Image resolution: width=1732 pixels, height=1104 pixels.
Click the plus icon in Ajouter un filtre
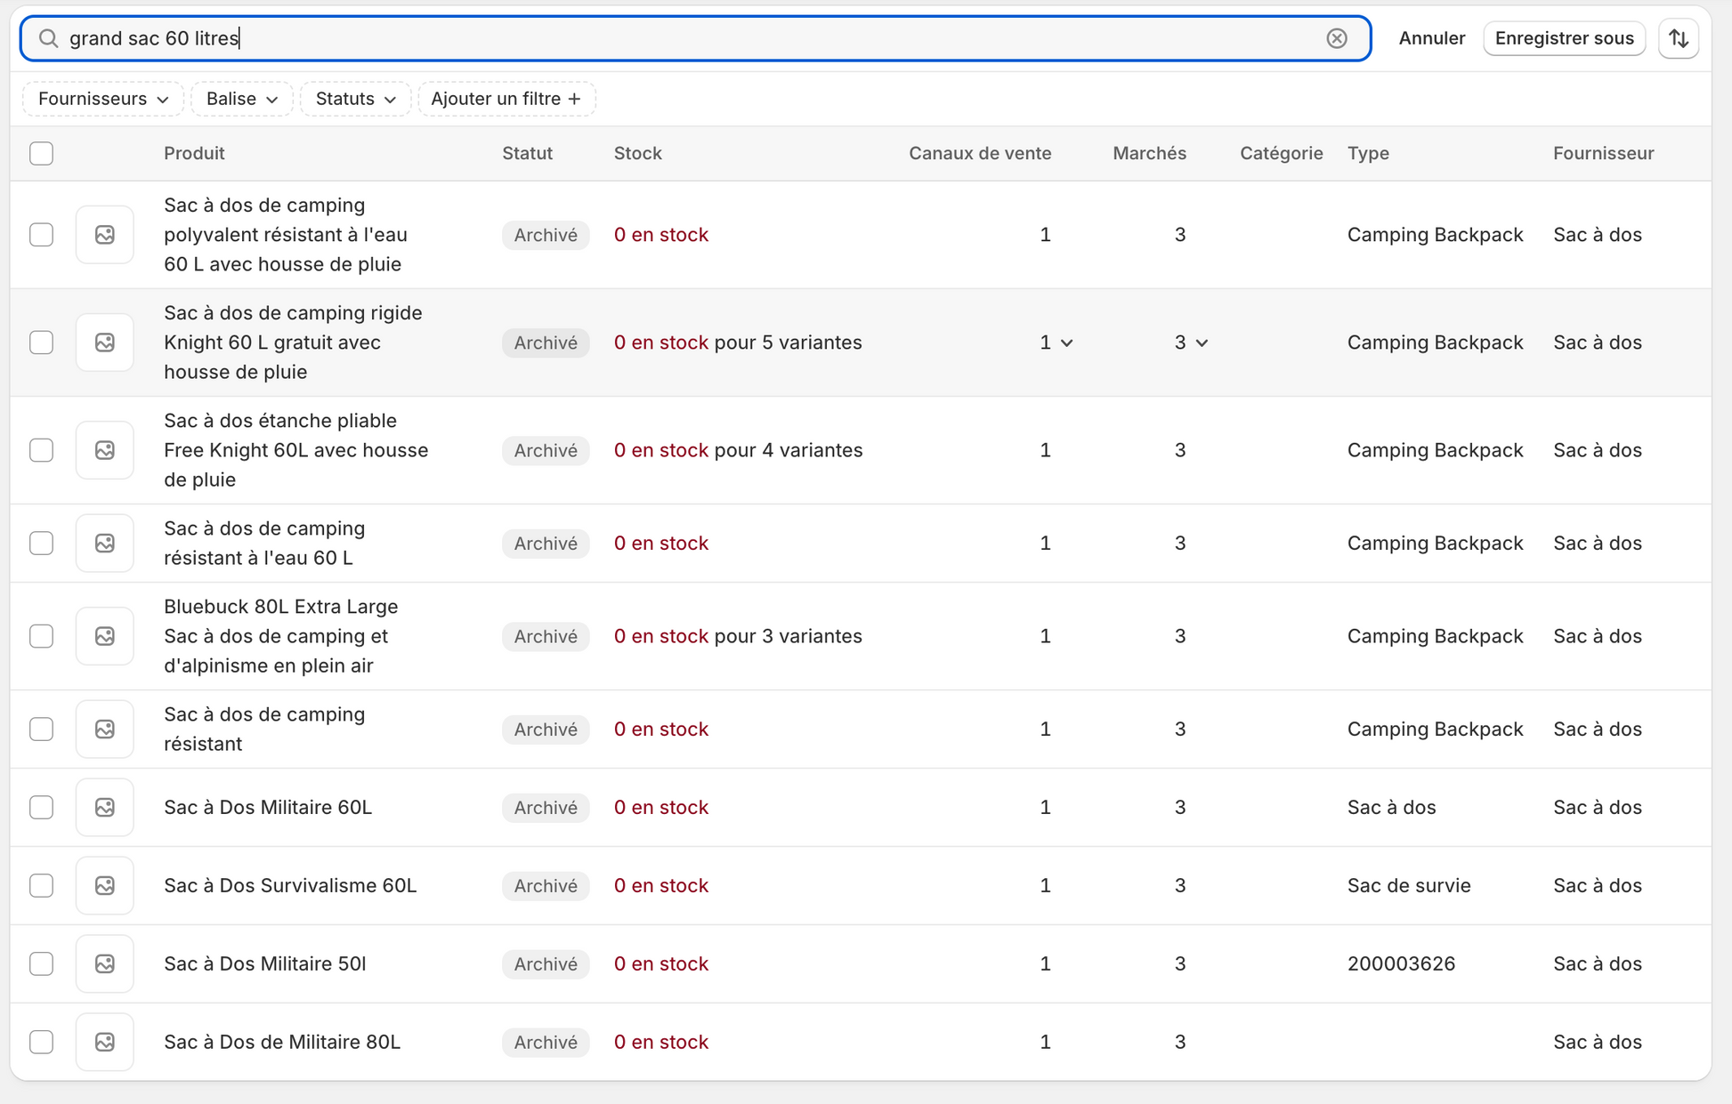(575, 99)
